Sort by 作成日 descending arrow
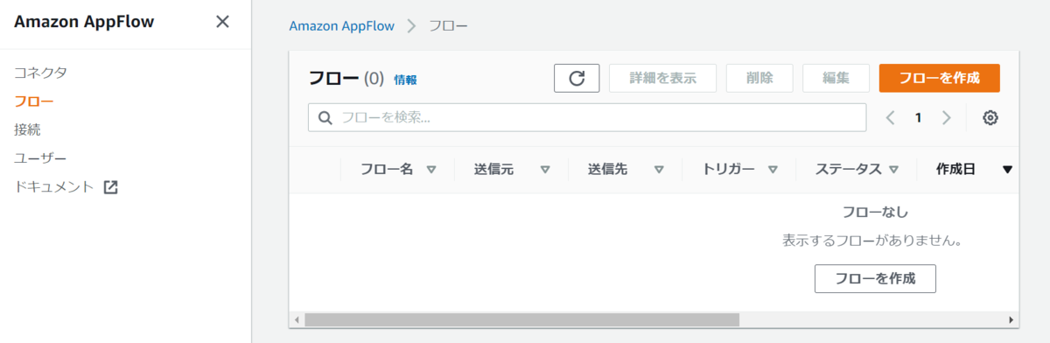1050x343 pixels. pos(1007,170)
